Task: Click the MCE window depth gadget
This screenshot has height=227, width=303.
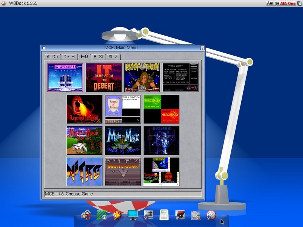Action: click(202, 48)
